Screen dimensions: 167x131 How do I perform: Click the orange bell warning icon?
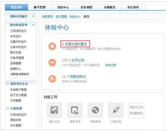pyautogui.click(x=52, y=46)
